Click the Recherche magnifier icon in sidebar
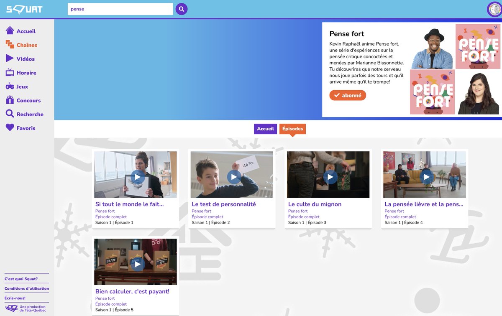The width and height of the screenshot is (502, 316). tap(10, 114)
